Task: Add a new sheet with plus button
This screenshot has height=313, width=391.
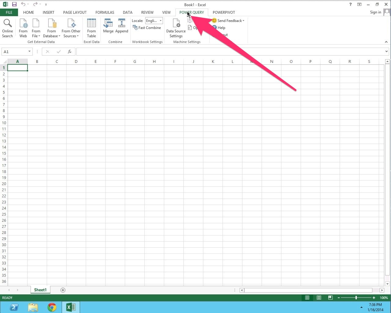Action: 63,290
